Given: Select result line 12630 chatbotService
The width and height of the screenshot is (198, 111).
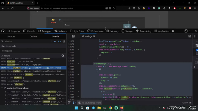Looking at the screenshot, I should (33, 64).
